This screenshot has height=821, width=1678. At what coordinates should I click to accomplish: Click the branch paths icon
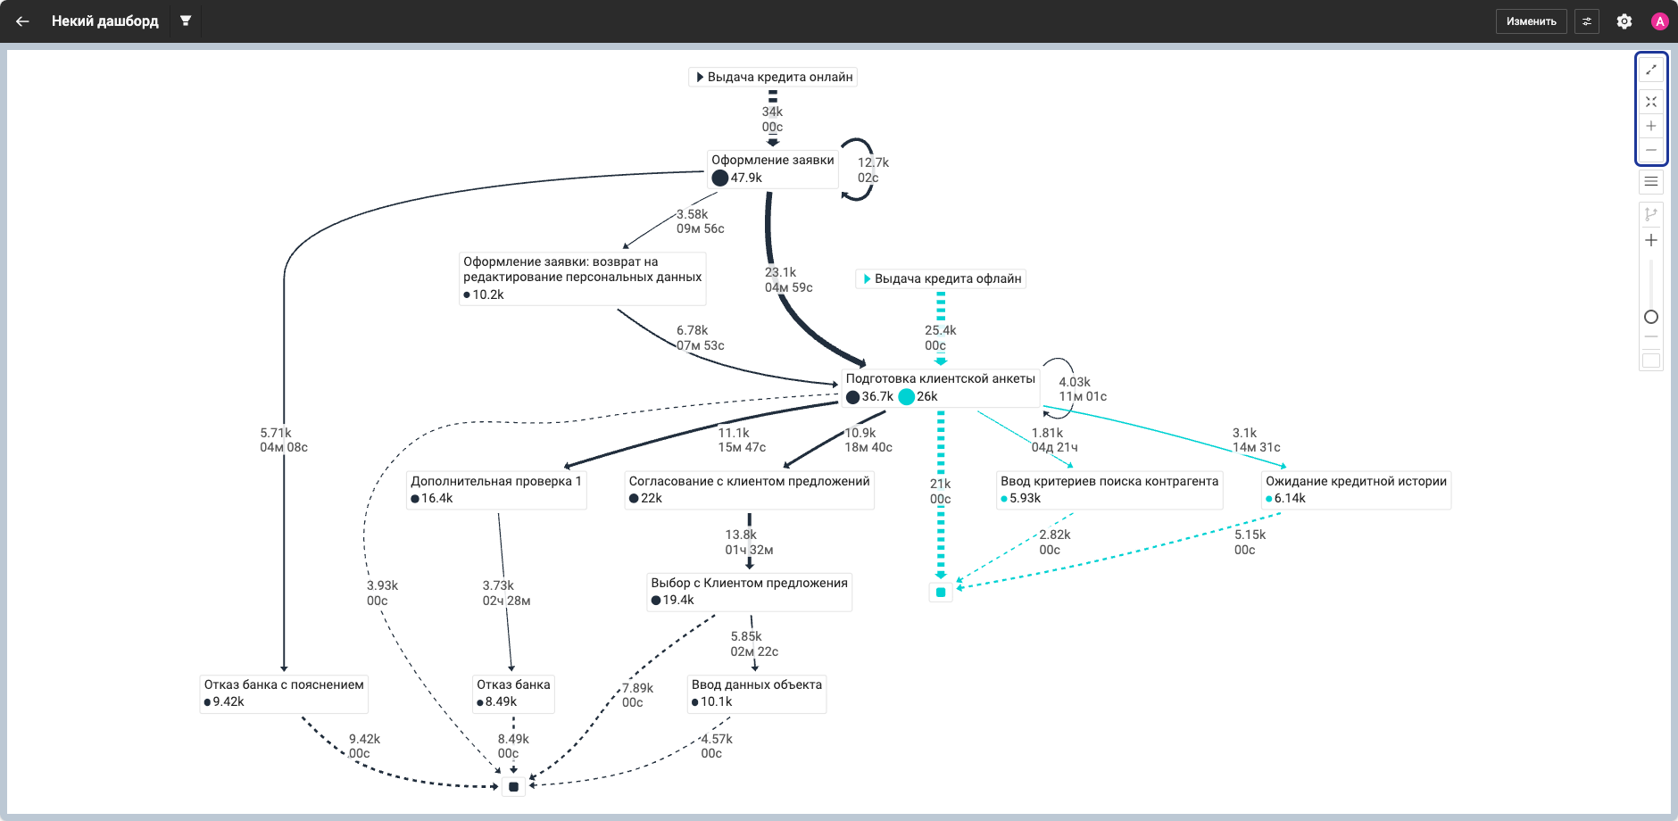click(1651, 214)
